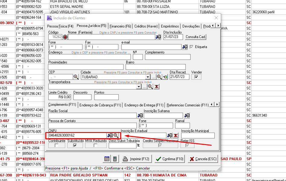Click the red target icon beside Código
This screenshot has height=181, width=286.
[x=65, y=37]
